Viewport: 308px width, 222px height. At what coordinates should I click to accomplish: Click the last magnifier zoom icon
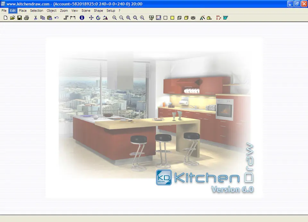click(142, 18)
